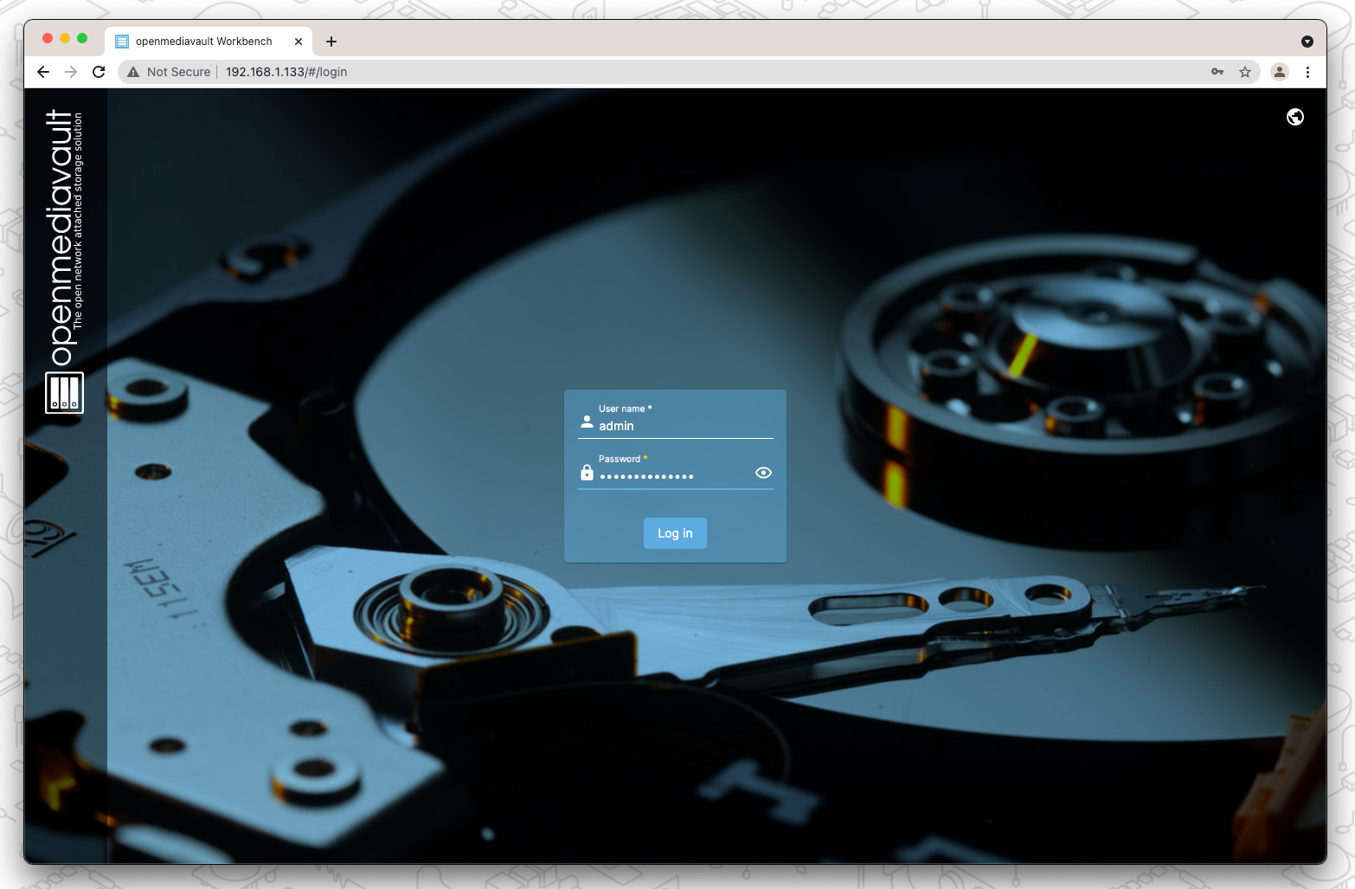This screenshot has height=889, width=1355.
Task: Click the page reload button
Action: pos(99,72)
